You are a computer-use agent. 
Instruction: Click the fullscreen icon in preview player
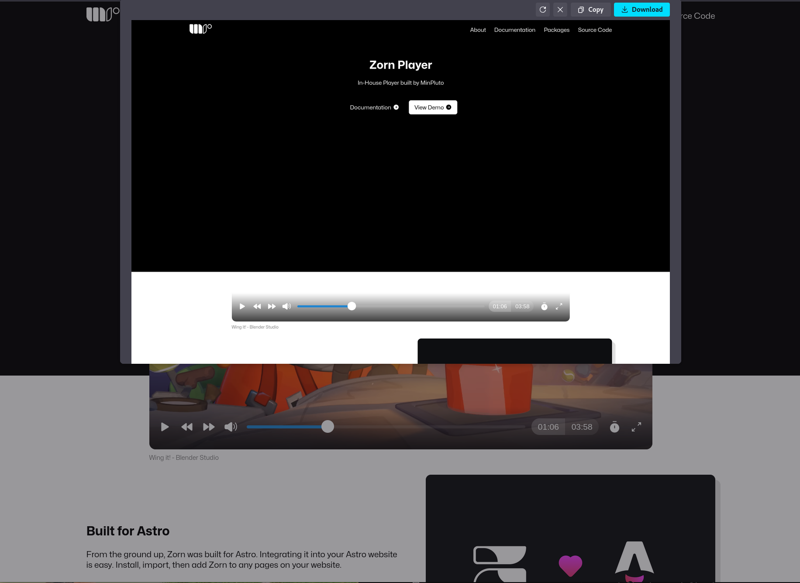pyautogui.click(x=559, y=307)
